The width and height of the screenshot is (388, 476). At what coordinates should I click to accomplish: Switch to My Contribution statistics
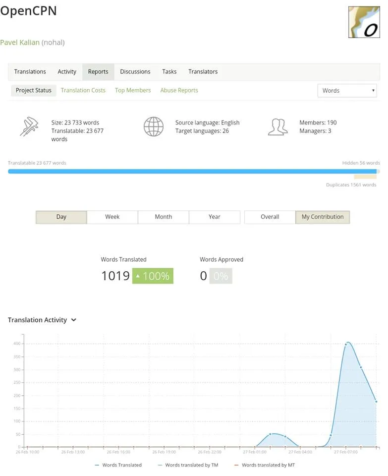323,217
